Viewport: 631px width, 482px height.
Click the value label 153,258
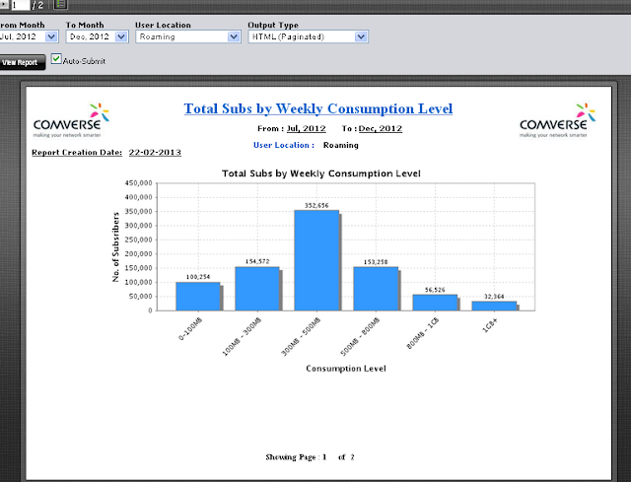376,262
